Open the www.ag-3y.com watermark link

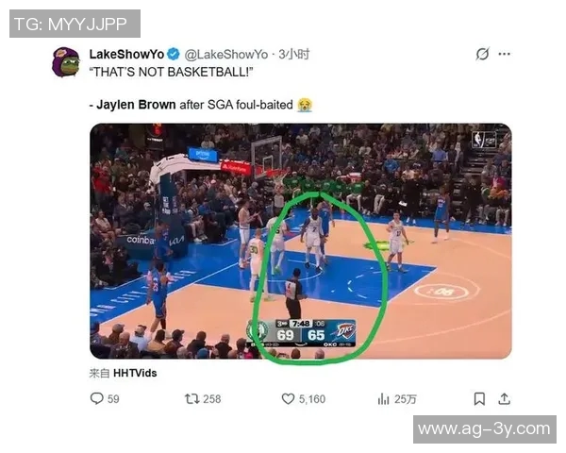click(485, 429)
